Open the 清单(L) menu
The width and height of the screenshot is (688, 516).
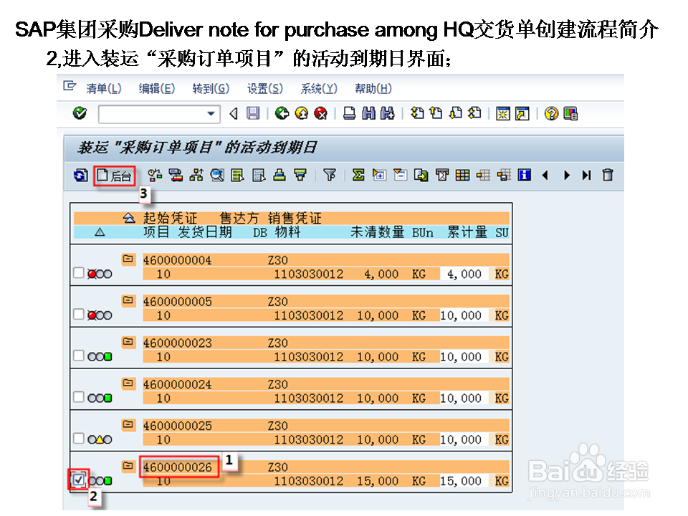point(103,89)
